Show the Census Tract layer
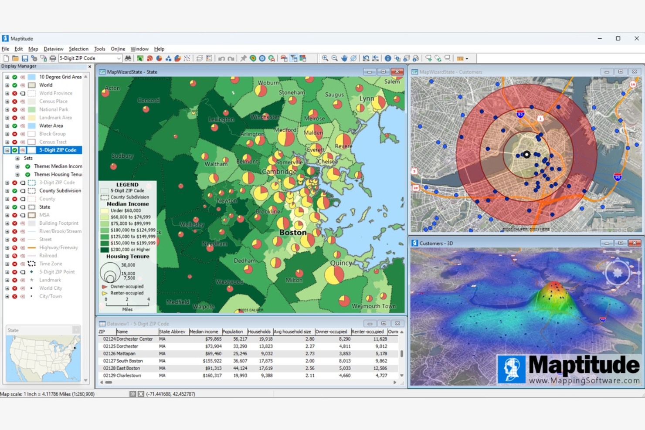 [x=14, y=142]
